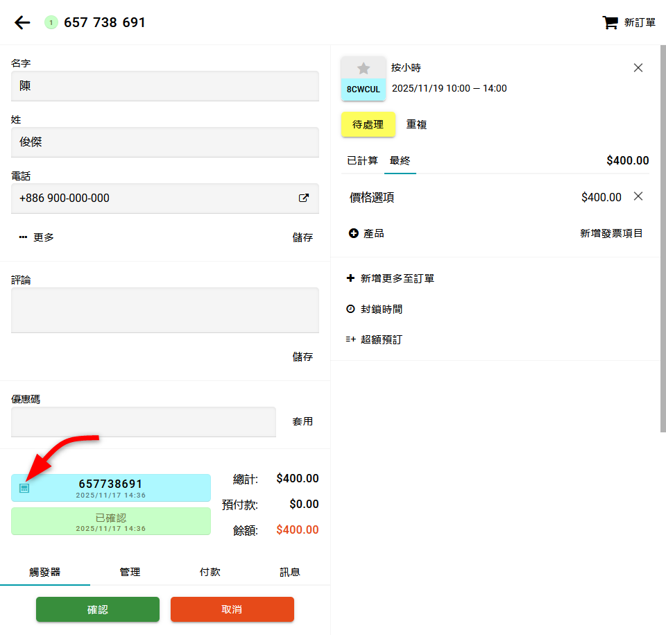Click the back arrow icon
Screen dimensions: 666x635
pos(22,22)
